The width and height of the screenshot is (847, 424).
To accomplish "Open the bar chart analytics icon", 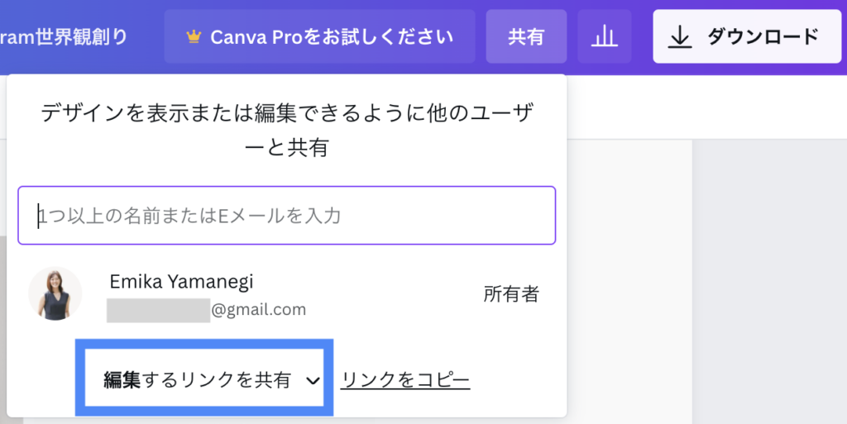I will 605,36.
